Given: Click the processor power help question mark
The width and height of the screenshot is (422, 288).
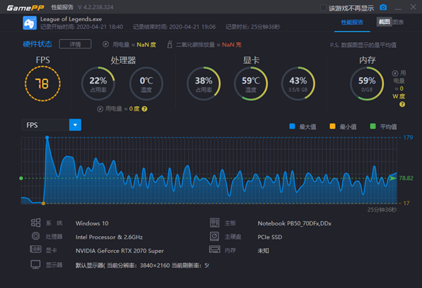Looking at the screenshot, I should click(x=144, y=109).
